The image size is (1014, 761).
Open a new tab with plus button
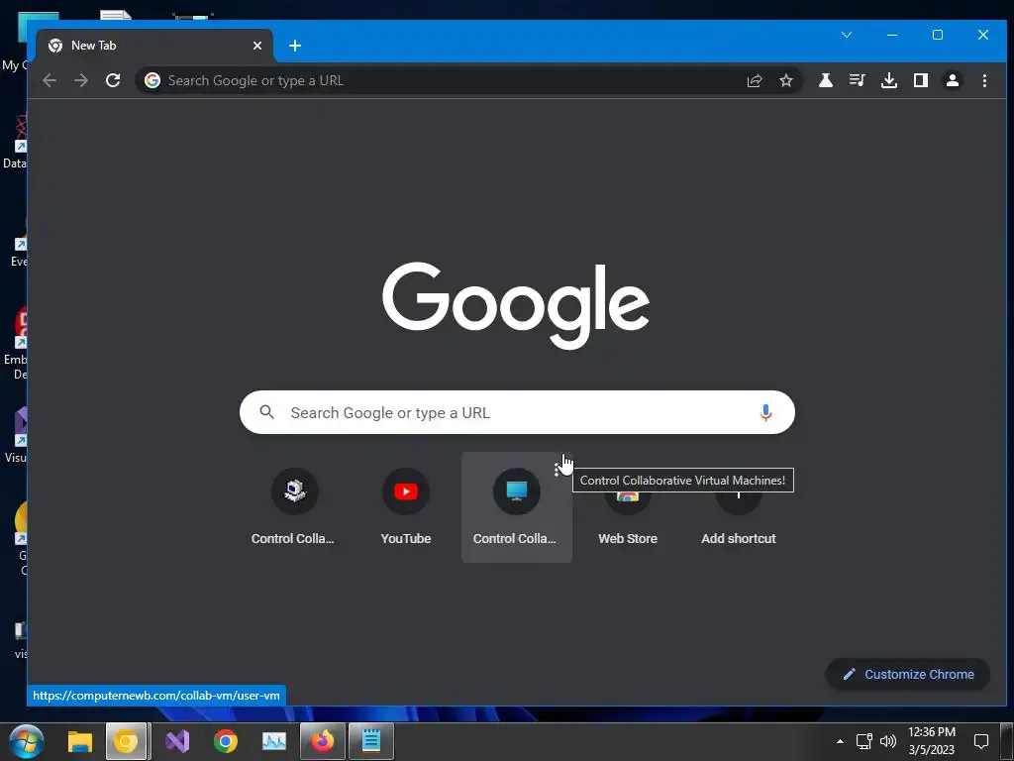(x=295, y=46)
